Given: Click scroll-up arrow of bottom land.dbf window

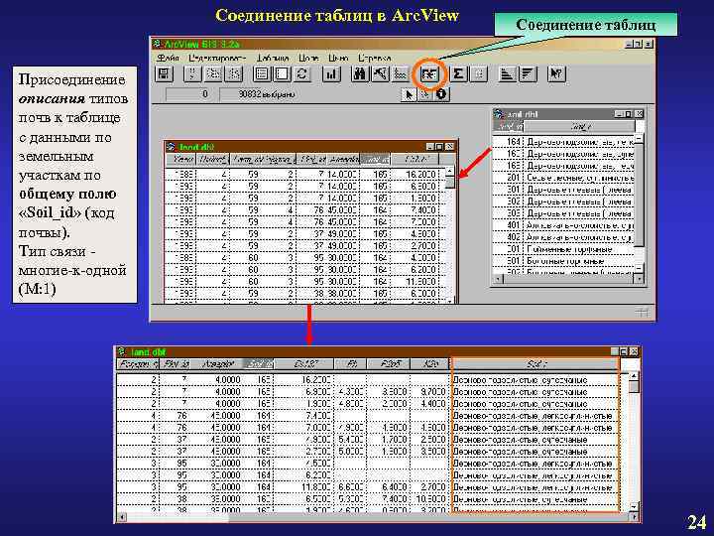Looking at the screenshot, I should click(x=634, y=376).
